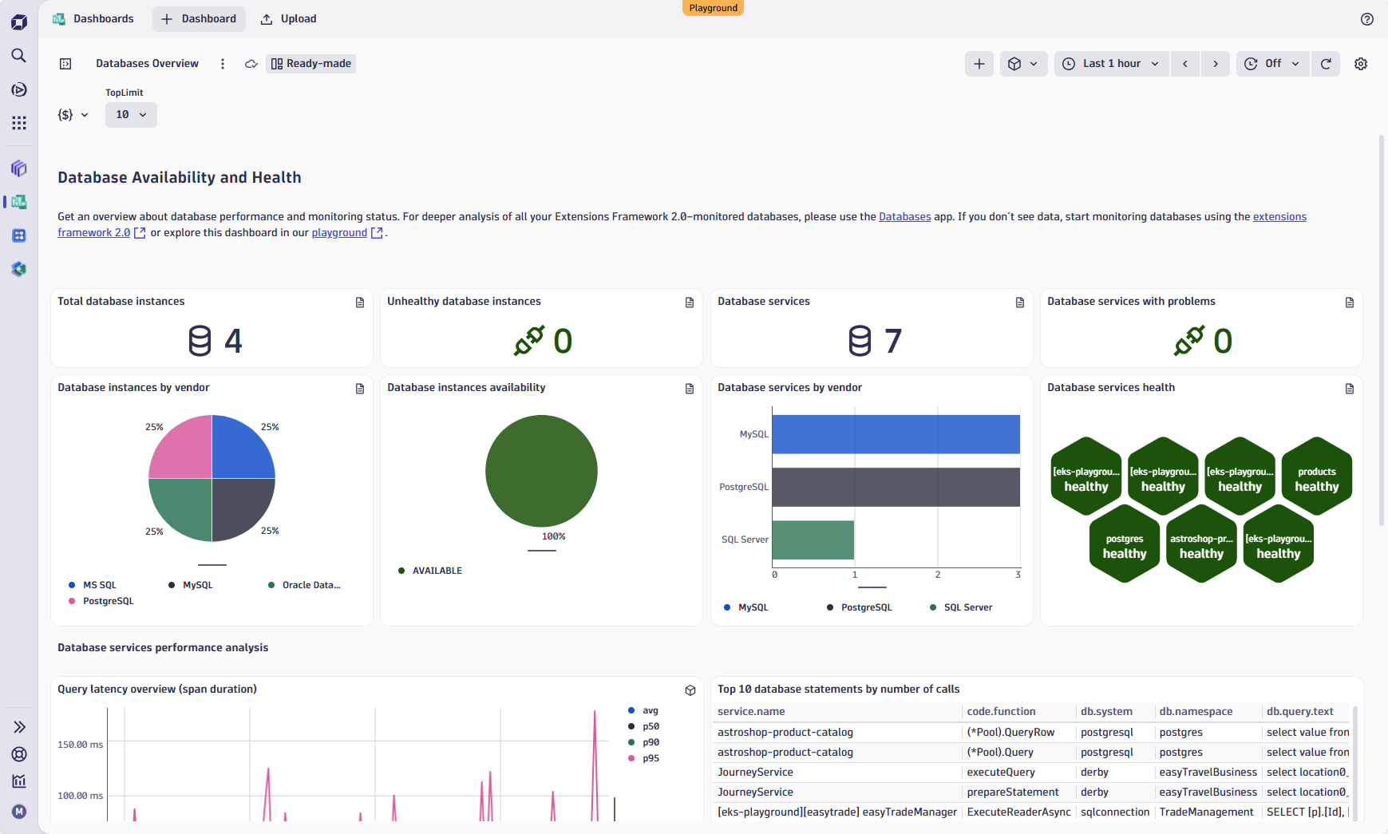The width and height of the screenshot is (1388, 834).
Task: Open the segments cube dropdown
Action: point(1024,64)
